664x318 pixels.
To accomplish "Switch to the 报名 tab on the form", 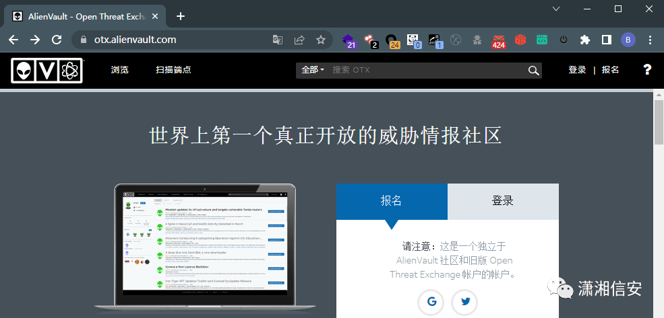I will (392, 202).
